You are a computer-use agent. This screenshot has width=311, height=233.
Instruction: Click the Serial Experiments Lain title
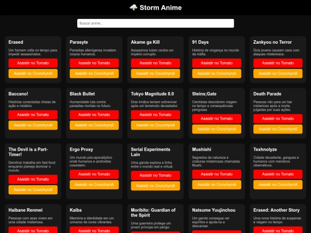(x=150, y=152)
